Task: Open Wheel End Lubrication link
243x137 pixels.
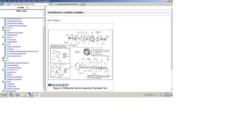Action: [x=13, y=88]
